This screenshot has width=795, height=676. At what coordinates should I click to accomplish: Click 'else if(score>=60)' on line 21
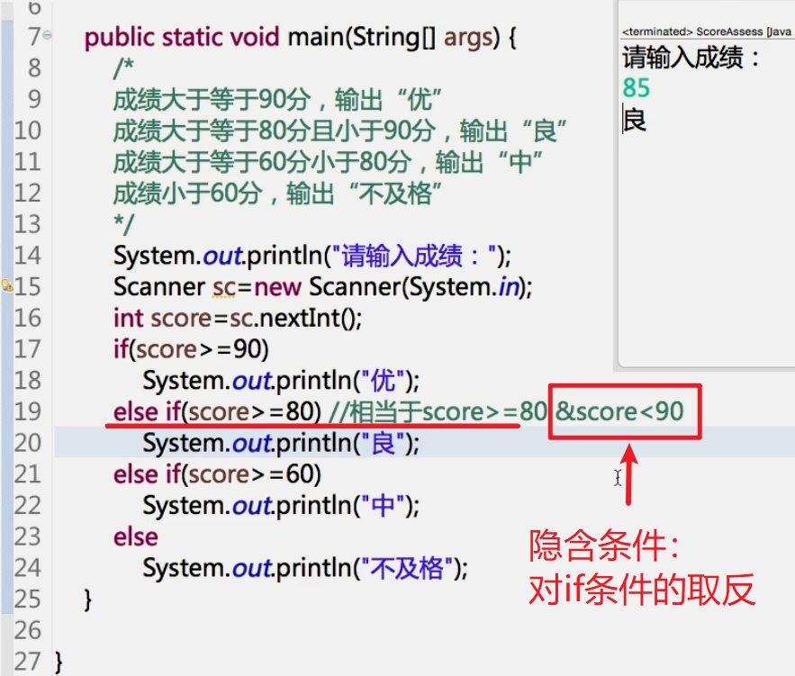(217, 475)
